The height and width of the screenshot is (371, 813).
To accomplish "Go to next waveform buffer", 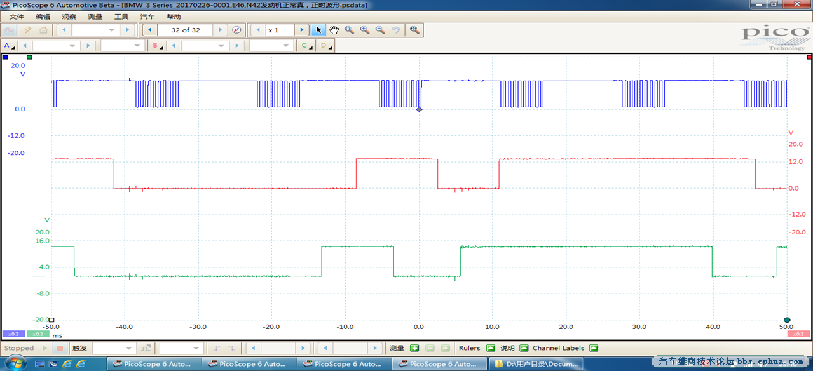I will point(221,30).
